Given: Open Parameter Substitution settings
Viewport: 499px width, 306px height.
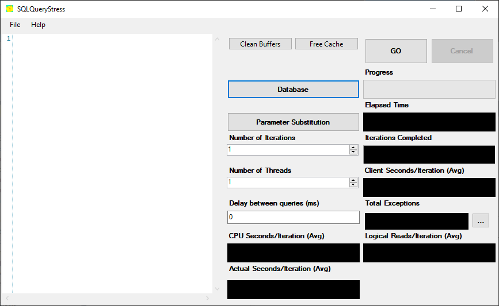Looking at the screenshot, I should (293, 122).
